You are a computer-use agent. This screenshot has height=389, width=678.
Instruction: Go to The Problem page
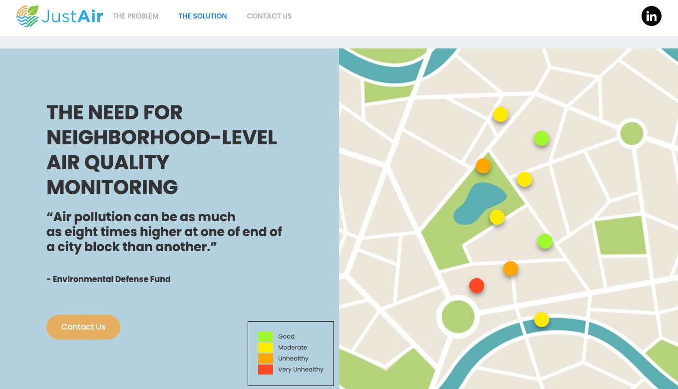tap(136, 16)
